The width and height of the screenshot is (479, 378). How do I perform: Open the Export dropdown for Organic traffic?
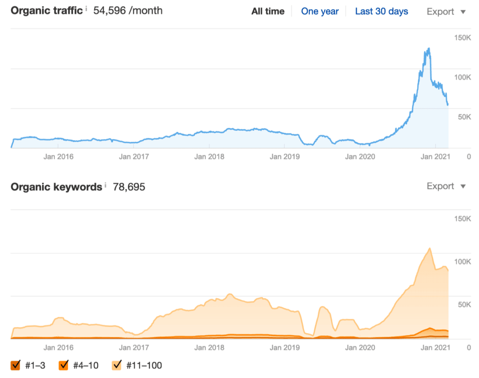446,12
